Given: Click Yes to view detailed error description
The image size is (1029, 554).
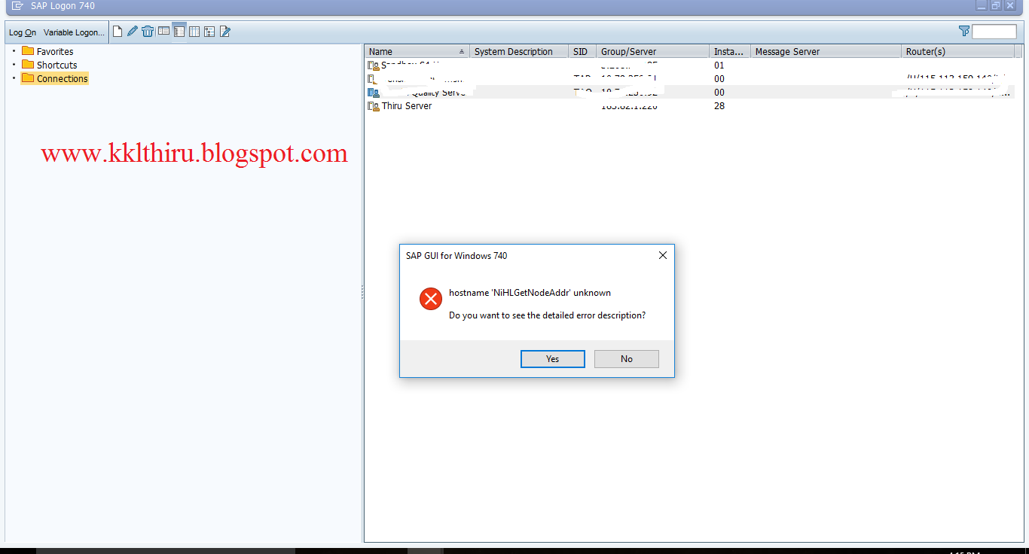Looking at the screenshot, I should (x=552, y=359).
